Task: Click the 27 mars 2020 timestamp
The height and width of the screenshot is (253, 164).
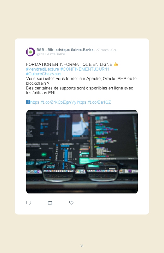Action: click(107, 50)
